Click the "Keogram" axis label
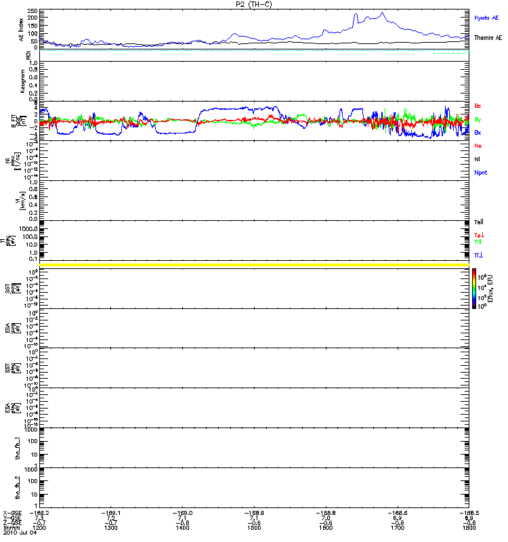Screen dimensions: 508x542 [x=22, y=81]
